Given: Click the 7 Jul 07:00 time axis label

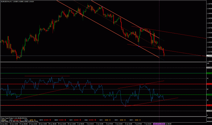Looking at the screenshot, I should point(138,124).
